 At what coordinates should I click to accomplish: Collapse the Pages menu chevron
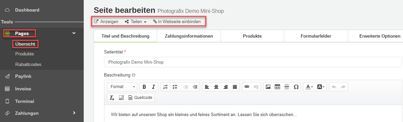(x=74, y=33)
